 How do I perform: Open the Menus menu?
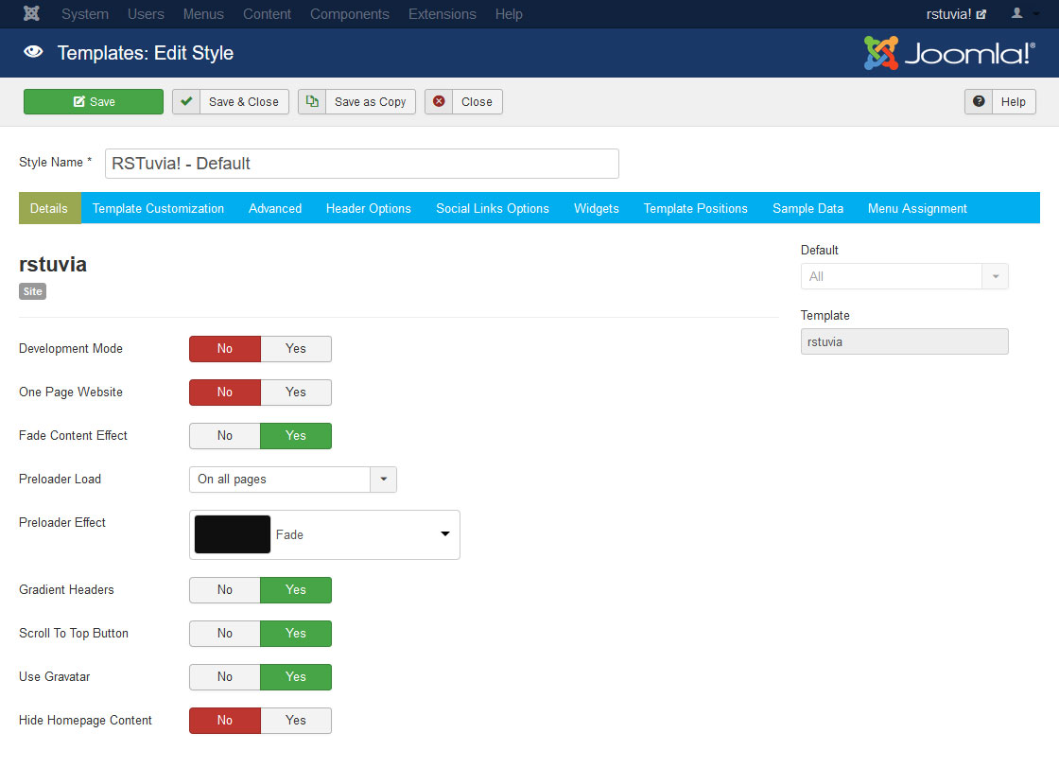203,13
